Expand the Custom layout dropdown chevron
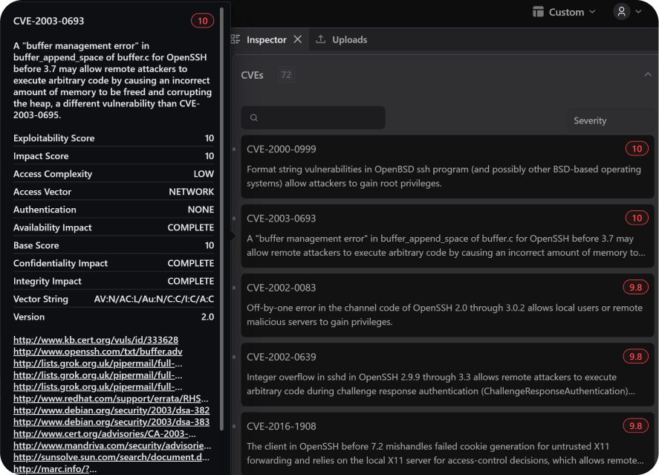Image resolution: width=659 pixels, height=475 pixels. (593, 12)
